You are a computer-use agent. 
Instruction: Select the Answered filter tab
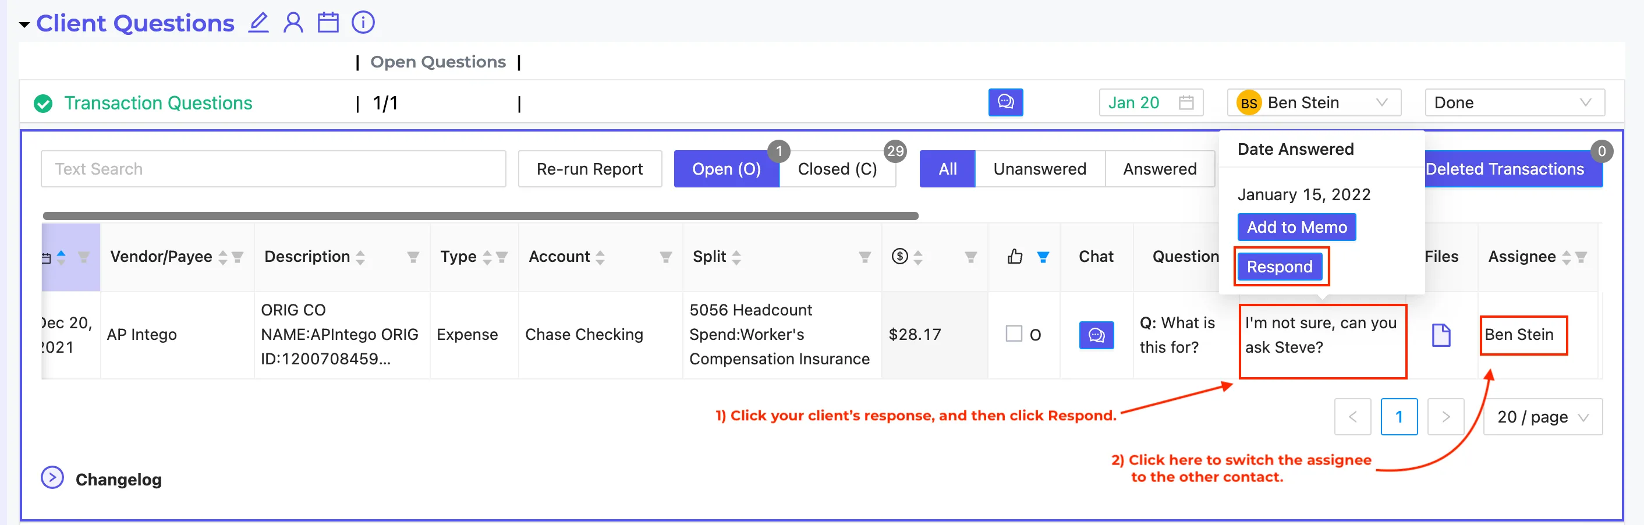click(1160, 169)
